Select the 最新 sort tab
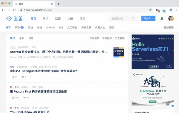Image resolution: width=179 pixels, height=113 pixels. tap(22, 38)
